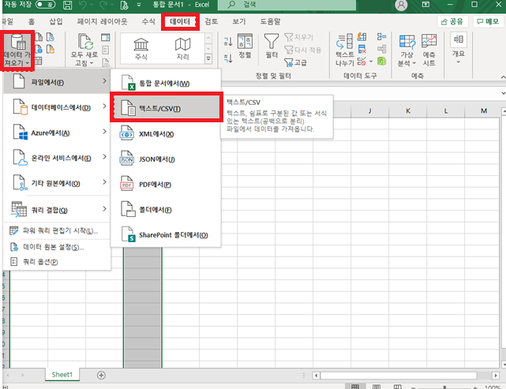Collapse the ribbon with chevron
Viewport: 506px width, 389px height.
pyautogui.click(x=503, y=77)
